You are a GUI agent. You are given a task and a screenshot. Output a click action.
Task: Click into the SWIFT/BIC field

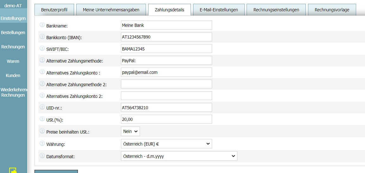tap(167, 49)
